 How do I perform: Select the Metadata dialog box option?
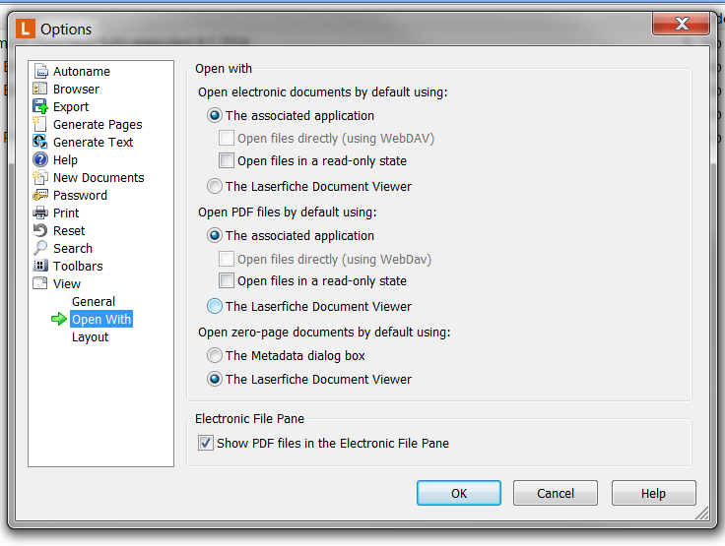click(x=215, y=355)
